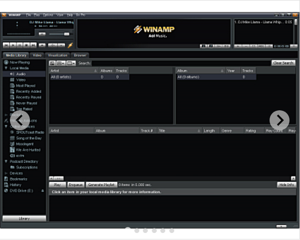
Task: Switch to the Browser tab
Action: click(x=80, y=55)
